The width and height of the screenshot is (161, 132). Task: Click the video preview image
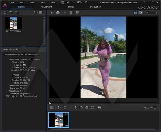(x=103, y=57)
